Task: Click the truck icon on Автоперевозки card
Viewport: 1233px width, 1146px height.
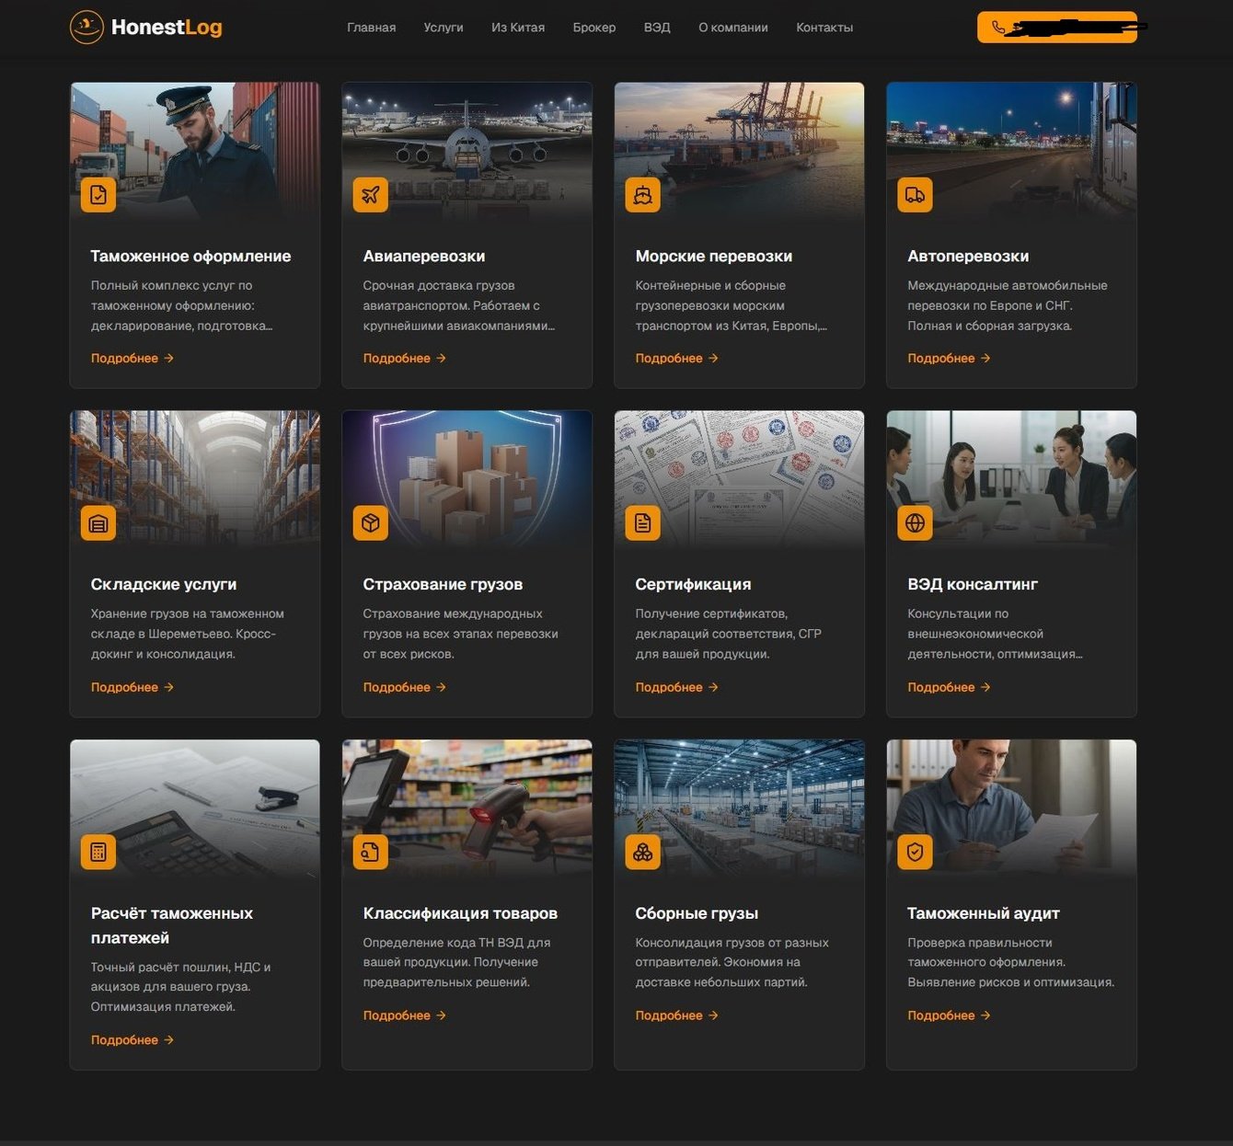Action: (915, 195)
